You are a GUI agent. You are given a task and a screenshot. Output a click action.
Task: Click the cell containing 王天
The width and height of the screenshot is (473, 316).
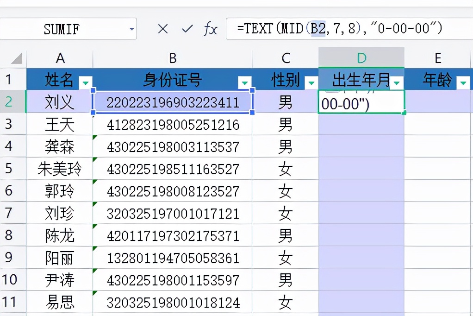pos(60,124)
